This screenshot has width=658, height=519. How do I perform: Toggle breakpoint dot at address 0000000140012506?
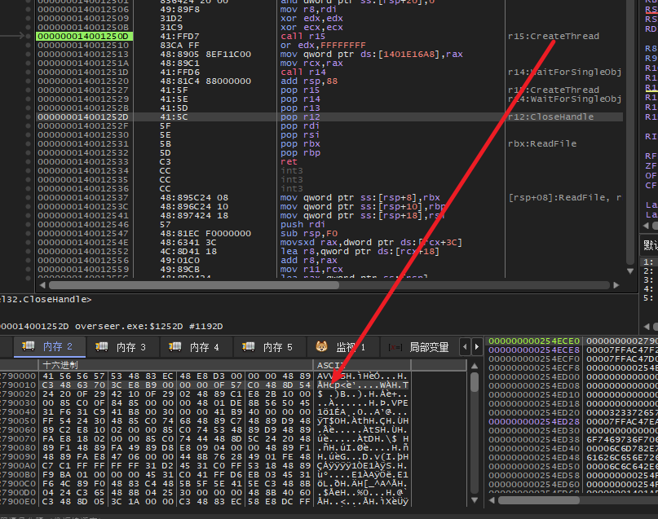tap(28, 9)
